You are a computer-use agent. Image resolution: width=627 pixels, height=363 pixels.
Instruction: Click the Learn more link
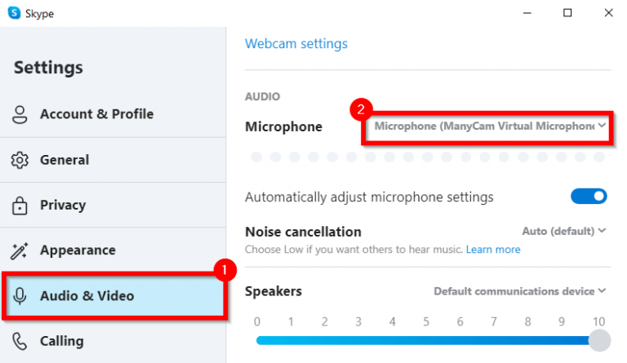click(x=493, y=250)
